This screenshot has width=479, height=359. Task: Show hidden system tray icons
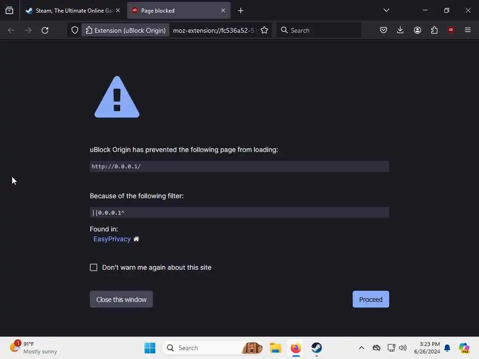[362, 348]
